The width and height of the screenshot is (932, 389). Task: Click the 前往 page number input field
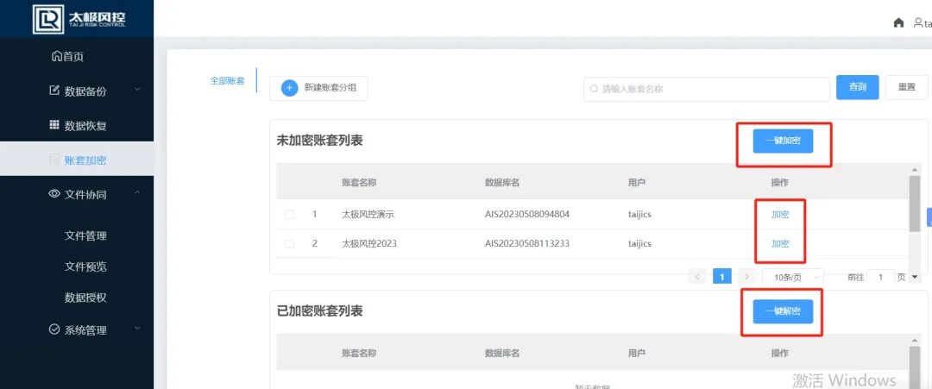click(880, 277)
